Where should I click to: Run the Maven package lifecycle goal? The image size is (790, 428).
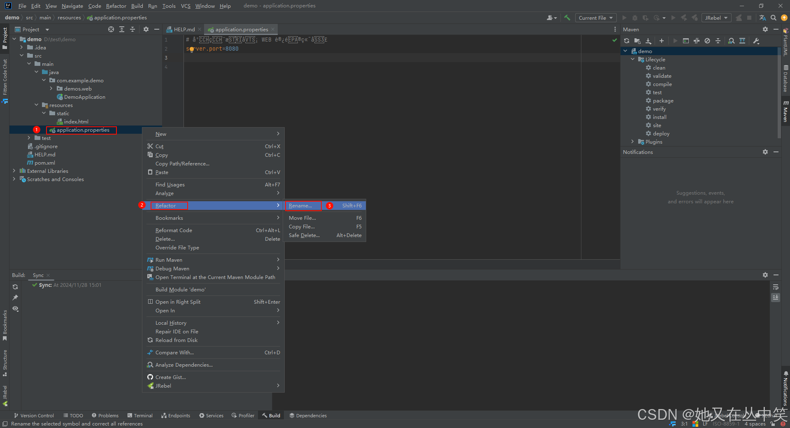click(x=663, y=100)
